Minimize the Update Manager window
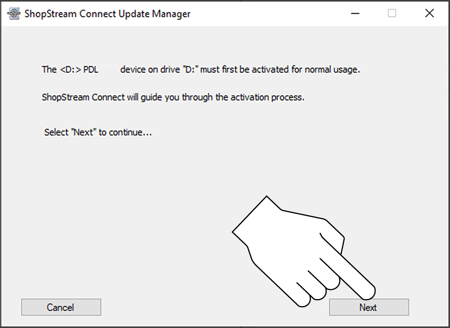Viewport: 450px width, 328px height. 355,14
